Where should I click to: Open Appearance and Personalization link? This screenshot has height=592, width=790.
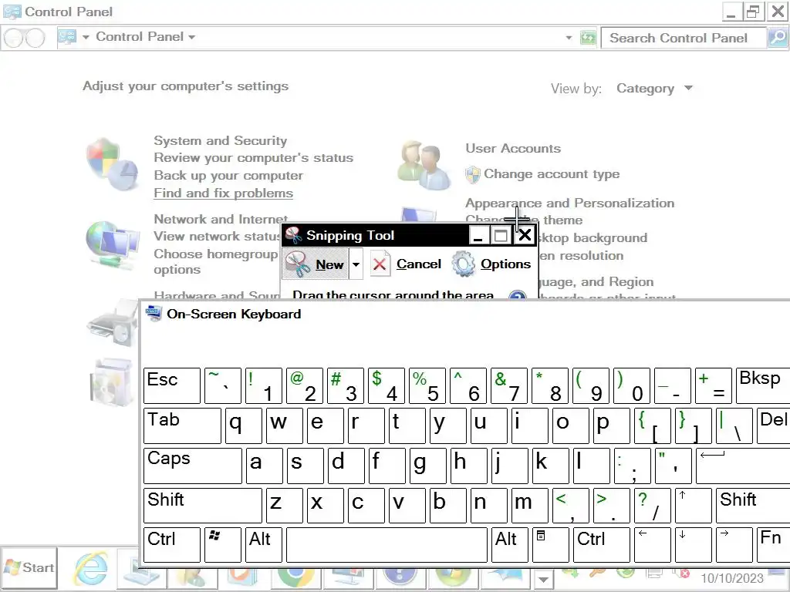(570, 203)
